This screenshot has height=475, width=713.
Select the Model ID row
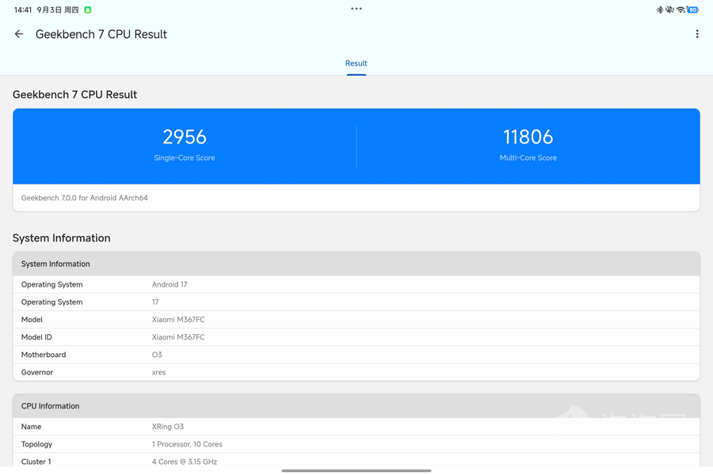coord(356,337)
